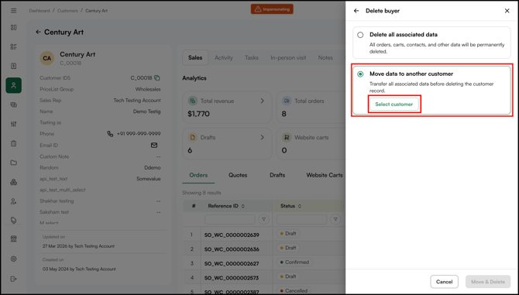This screenshot has width=519, height=295.
Task: Expand the Total revenue card chevron
Action: tap(263, 101)
